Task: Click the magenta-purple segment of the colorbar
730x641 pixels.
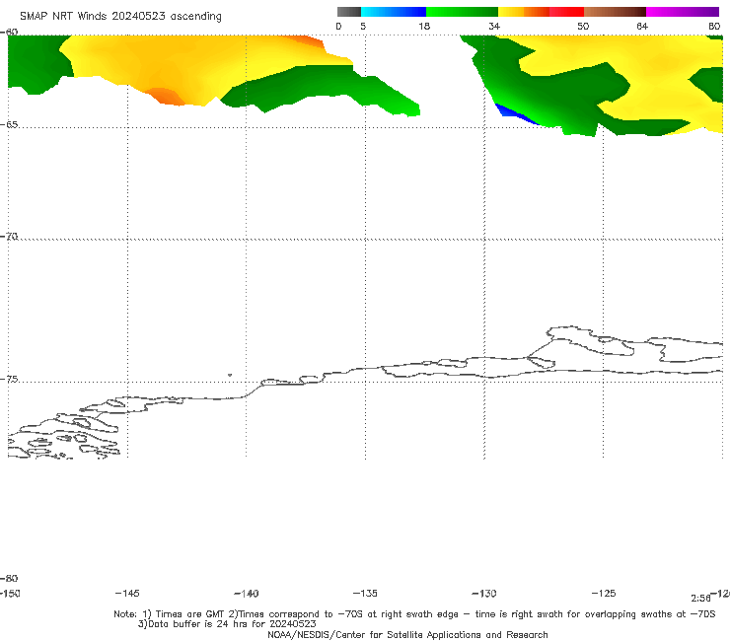Action: (683, 12)
